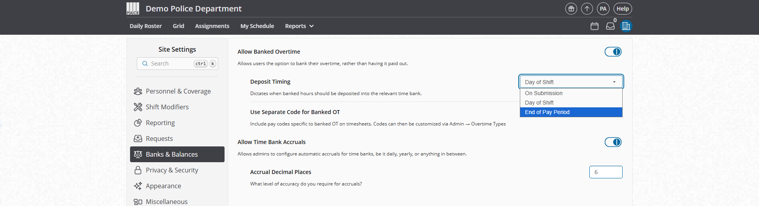The image size is (759, 206).
Task: Select End of Pay Period option
Action: [x=571, y=112]
